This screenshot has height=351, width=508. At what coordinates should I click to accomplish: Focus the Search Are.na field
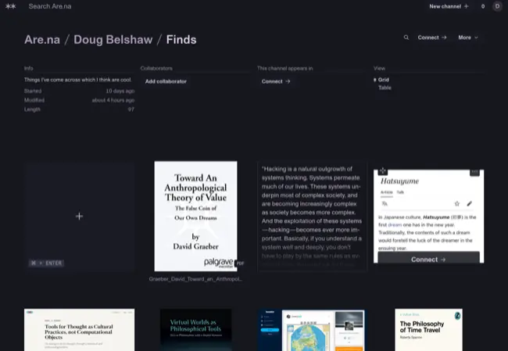[50, 6]
